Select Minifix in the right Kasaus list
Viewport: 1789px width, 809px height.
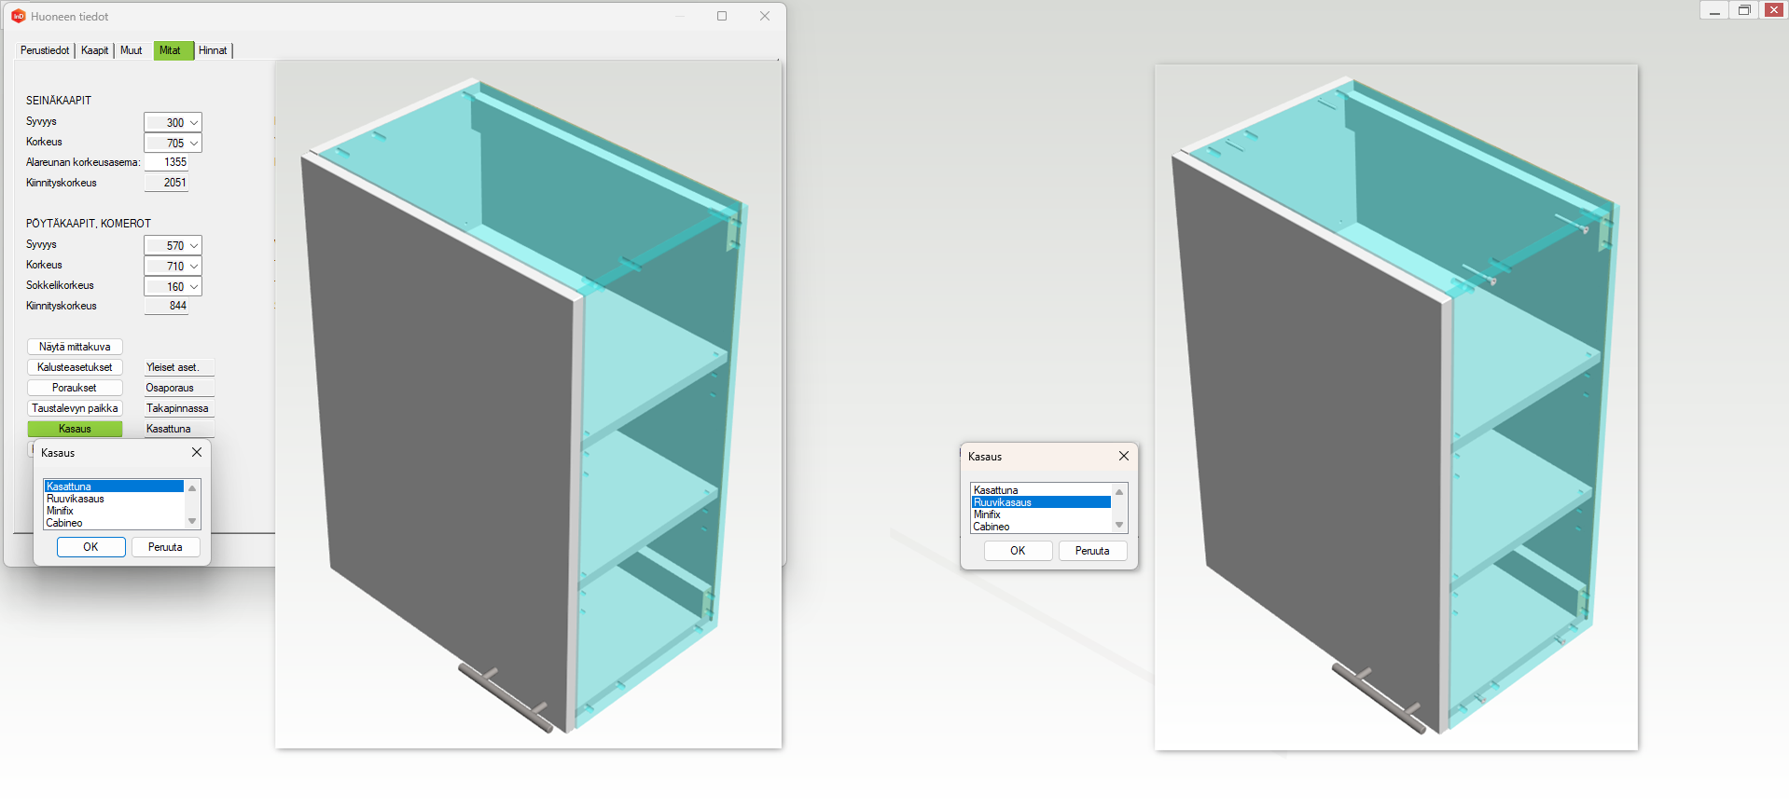(x=988, y=514)
